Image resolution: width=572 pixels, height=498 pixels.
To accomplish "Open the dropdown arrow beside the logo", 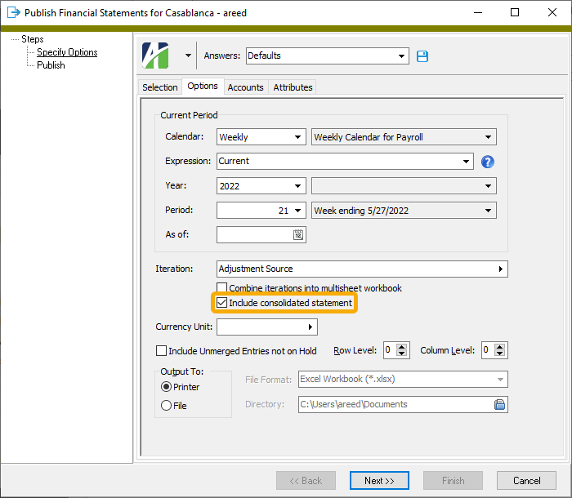I will click(x=188, y=56).
